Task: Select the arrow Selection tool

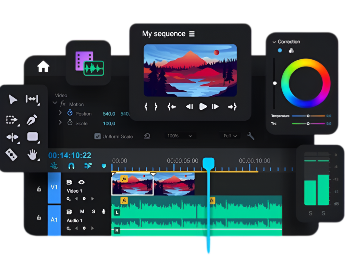Action: (13, 100)
